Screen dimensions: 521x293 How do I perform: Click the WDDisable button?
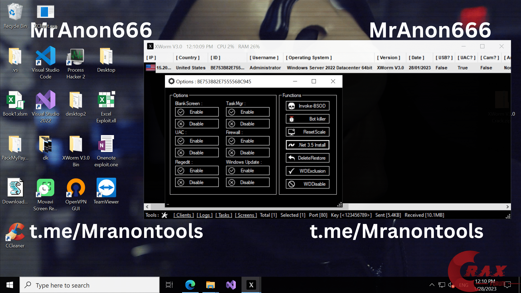[307, 184]
